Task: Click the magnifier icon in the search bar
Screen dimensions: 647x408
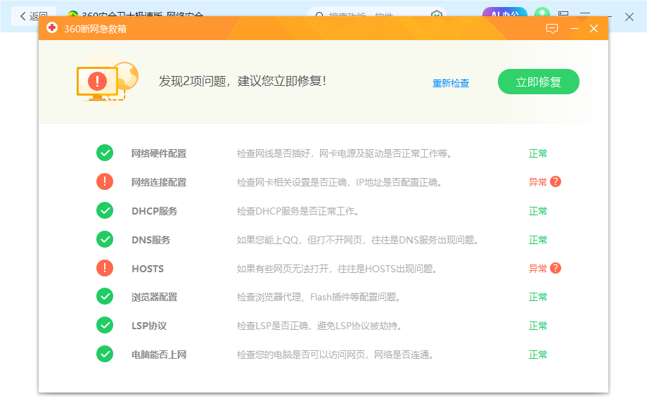Action: pyautogui.click(x=319, y=13)
